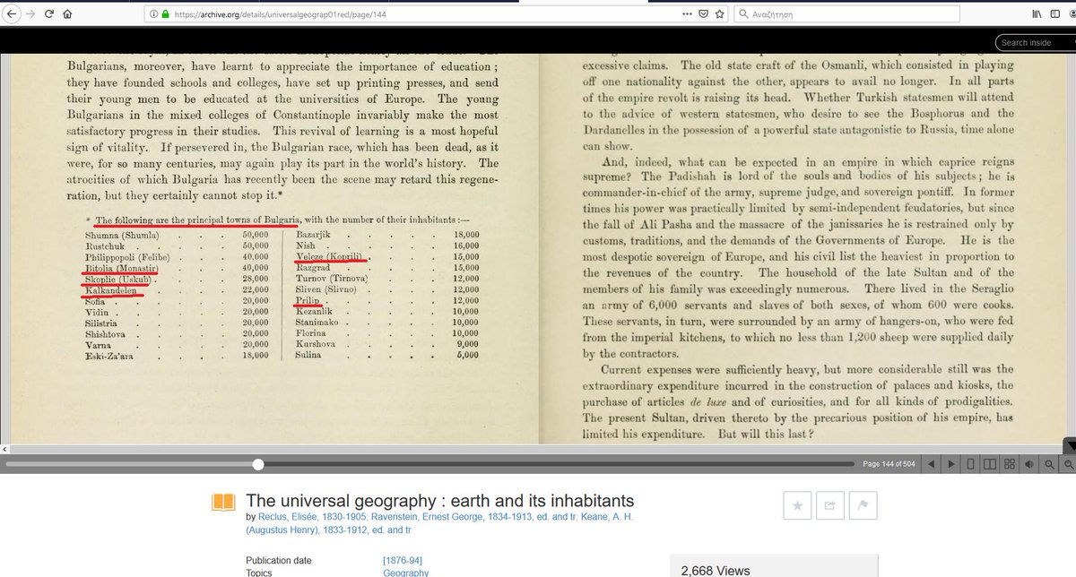1076x577 pixels.
Task: Click the Search inside book field
Action: tap(1035, 42)
